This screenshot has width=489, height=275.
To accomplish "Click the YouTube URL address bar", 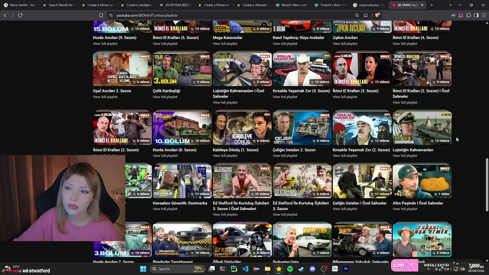I will (229, 15).
